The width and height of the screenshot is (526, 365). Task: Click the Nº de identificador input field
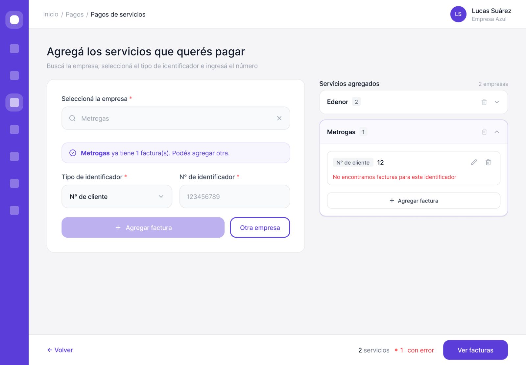click(x=235, y=196)
